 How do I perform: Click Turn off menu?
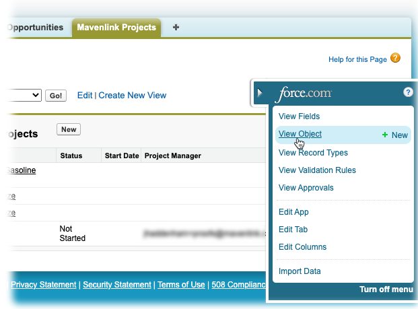point(386,289)
